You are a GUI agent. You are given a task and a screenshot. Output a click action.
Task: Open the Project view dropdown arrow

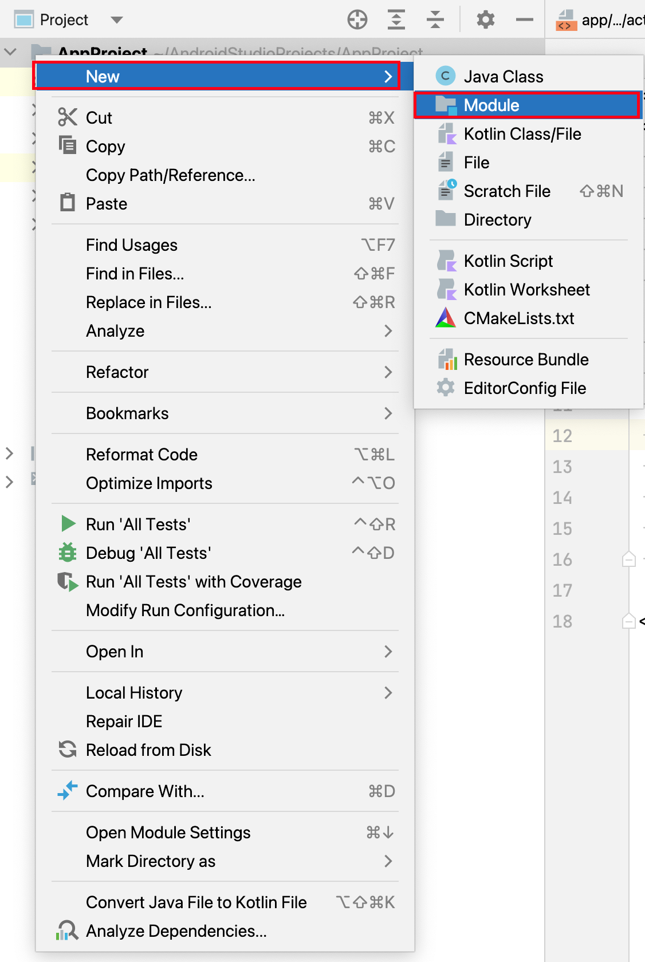tap(117, 20)
